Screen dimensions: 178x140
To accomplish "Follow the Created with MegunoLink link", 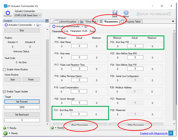I will 154,133.
